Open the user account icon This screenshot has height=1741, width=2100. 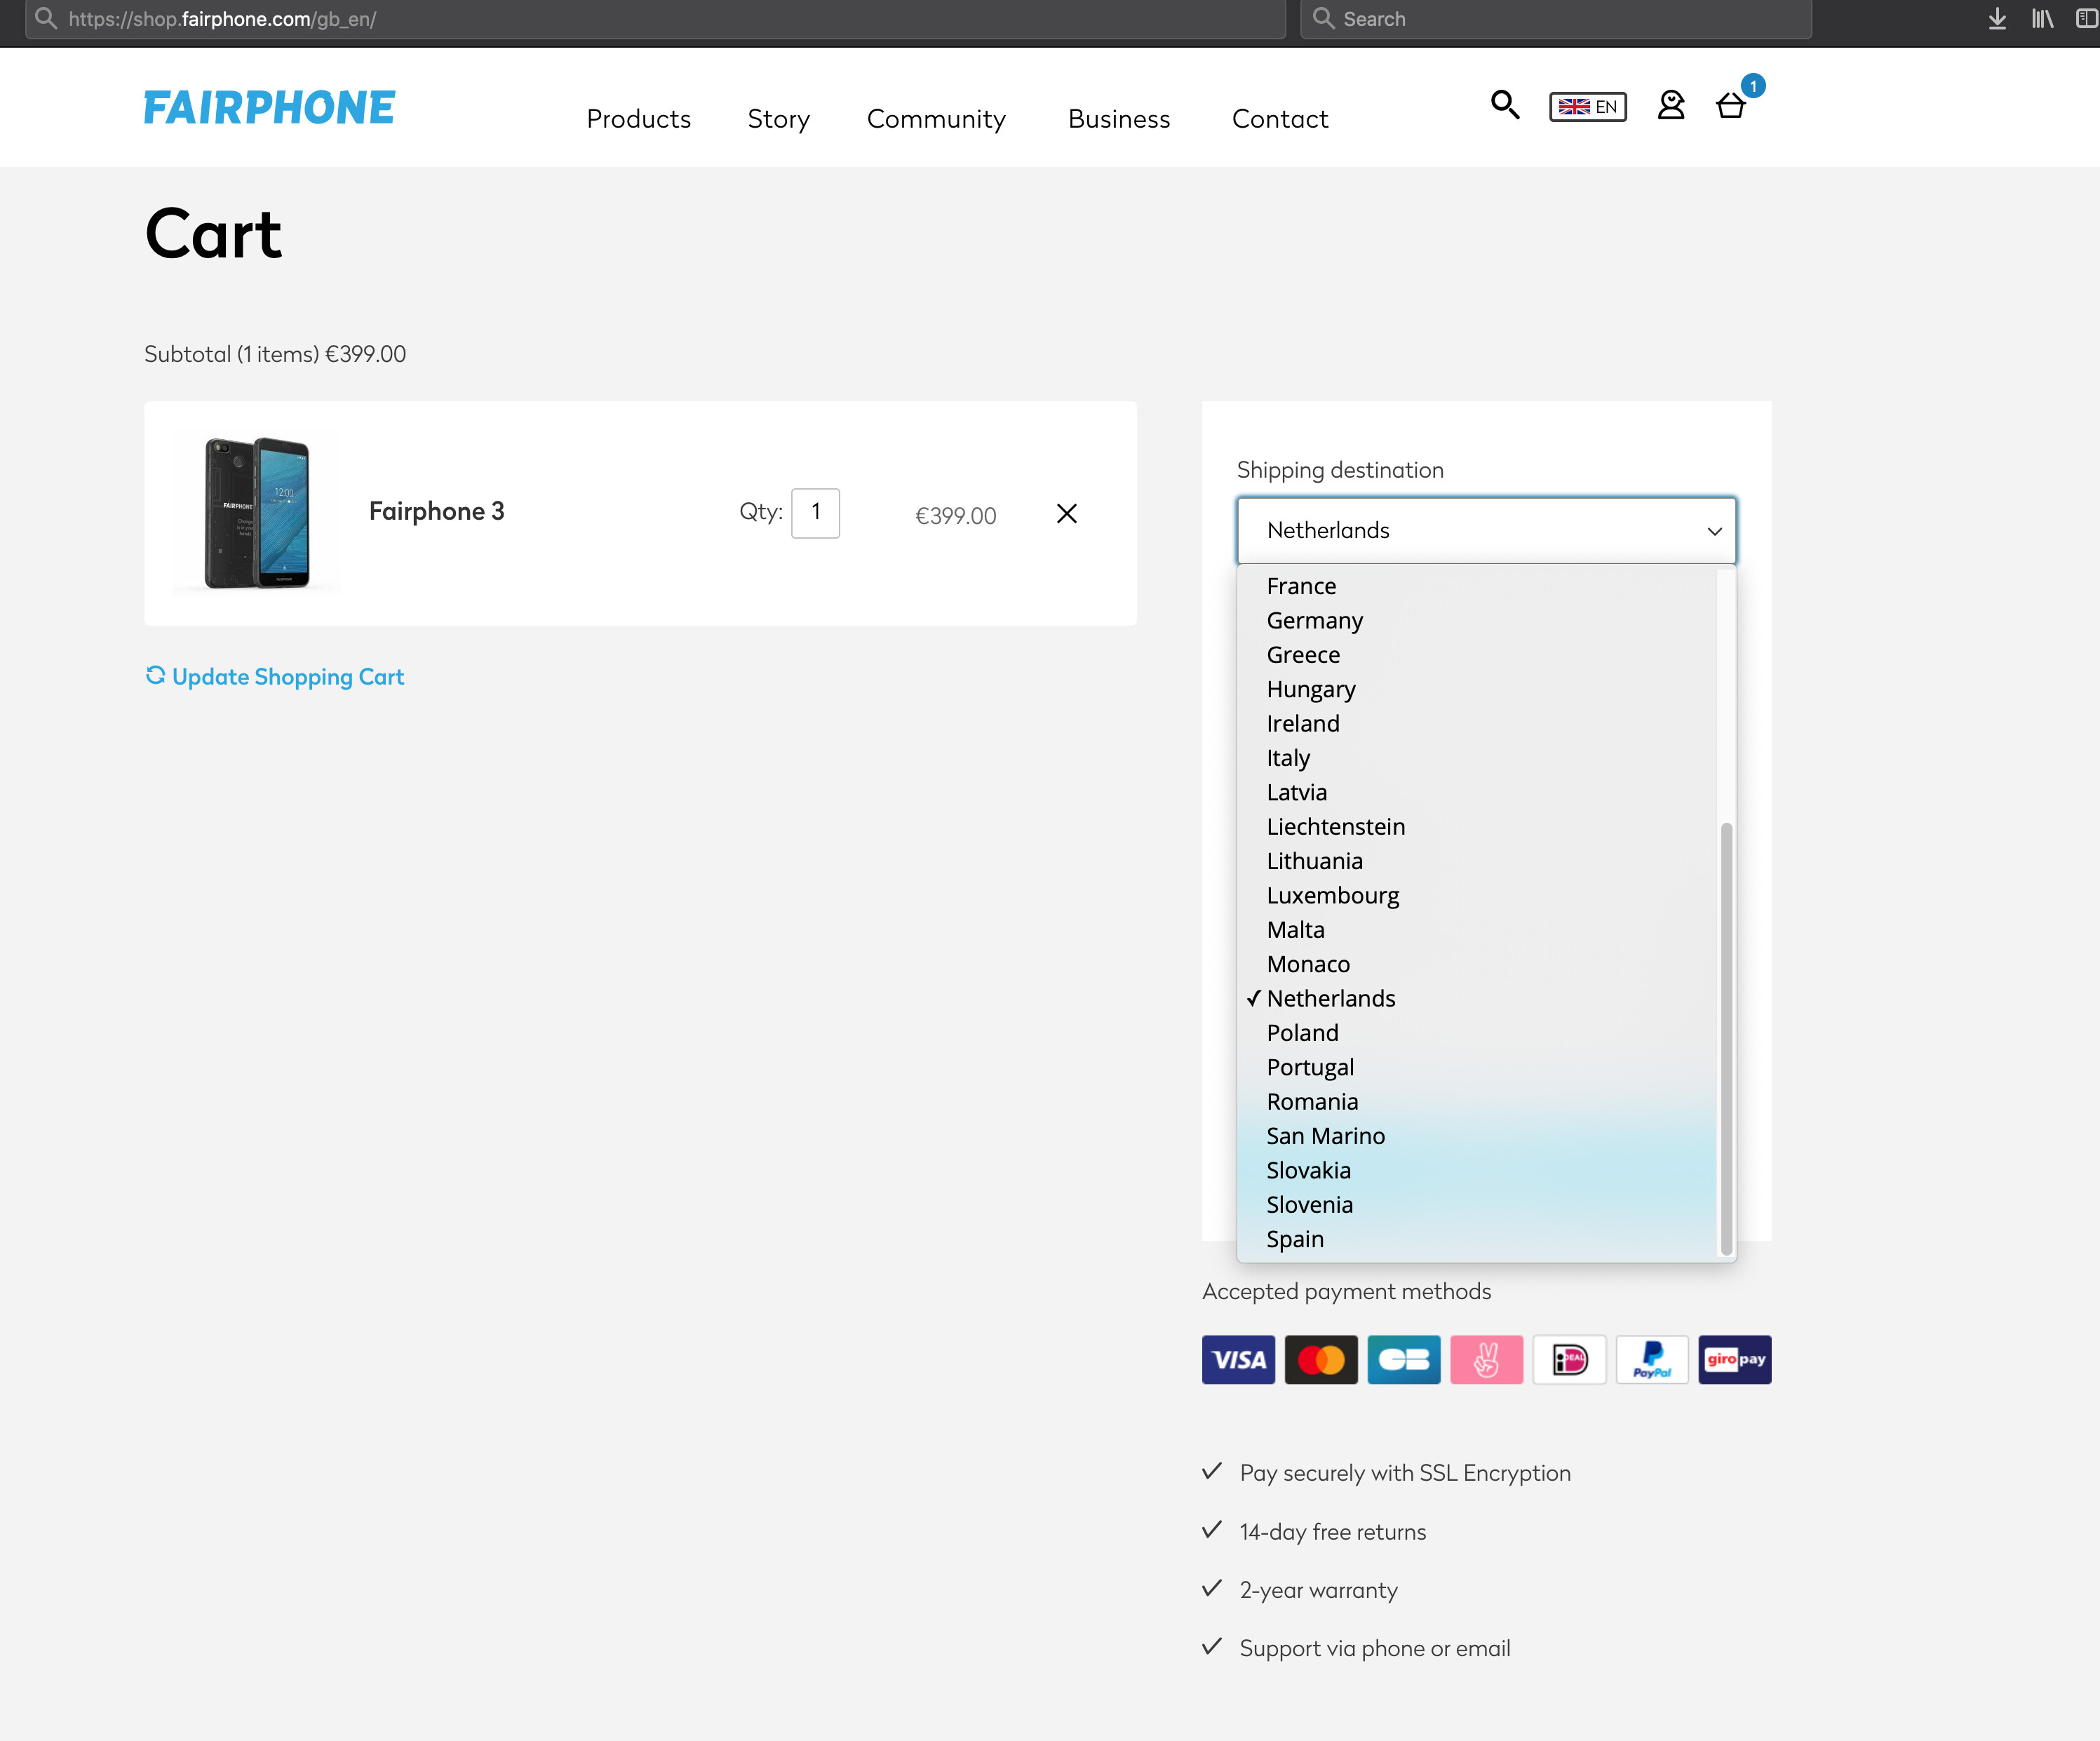click(1671, 105)
